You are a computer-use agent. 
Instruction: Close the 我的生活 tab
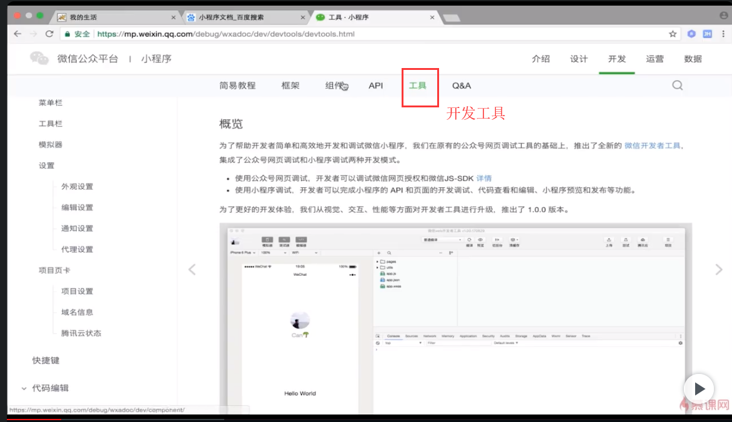click(173, 17)
